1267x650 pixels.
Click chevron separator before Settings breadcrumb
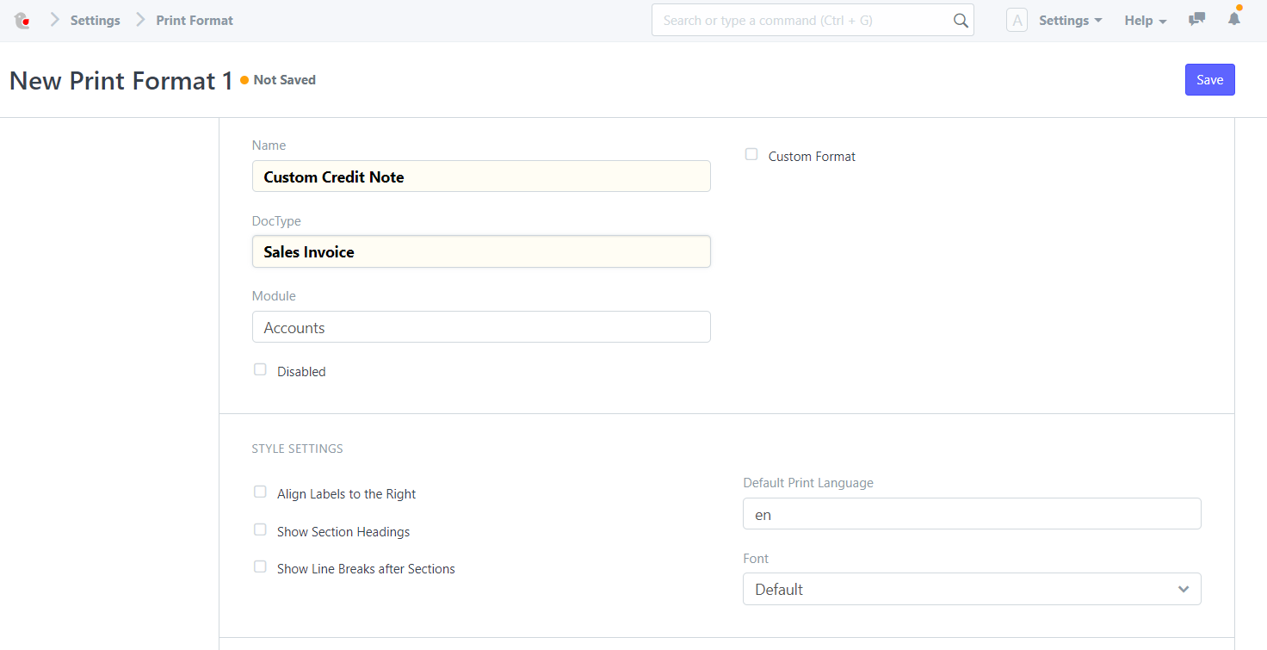point(54,20)
